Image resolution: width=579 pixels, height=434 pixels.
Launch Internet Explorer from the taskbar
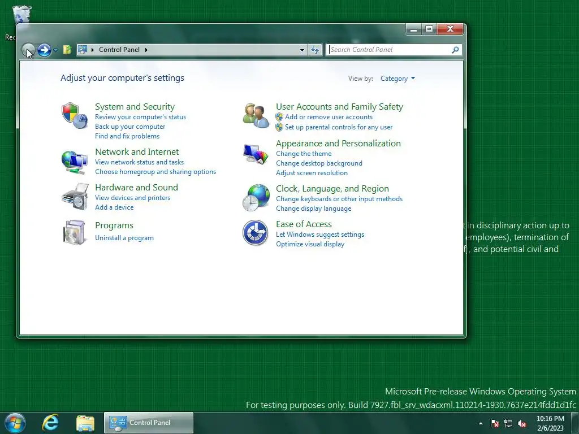(x=50, y=423)
